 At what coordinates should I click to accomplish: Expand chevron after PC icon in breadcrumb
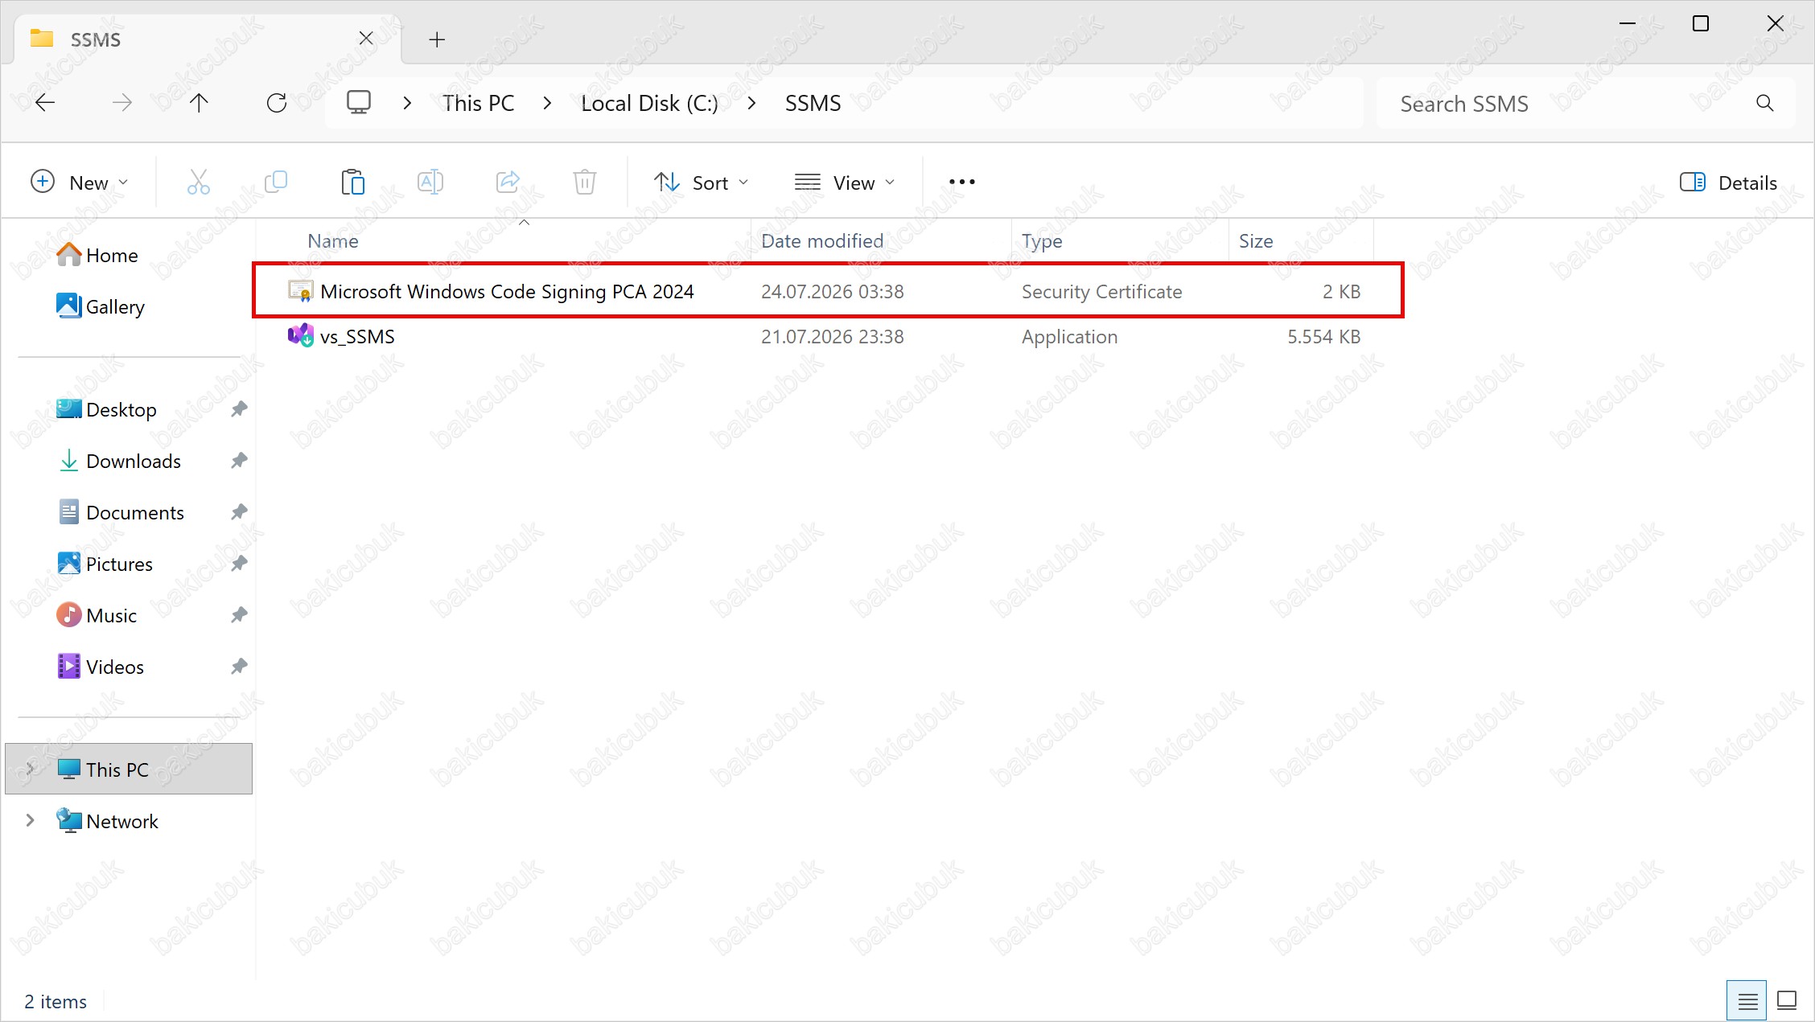click(408, 103)
